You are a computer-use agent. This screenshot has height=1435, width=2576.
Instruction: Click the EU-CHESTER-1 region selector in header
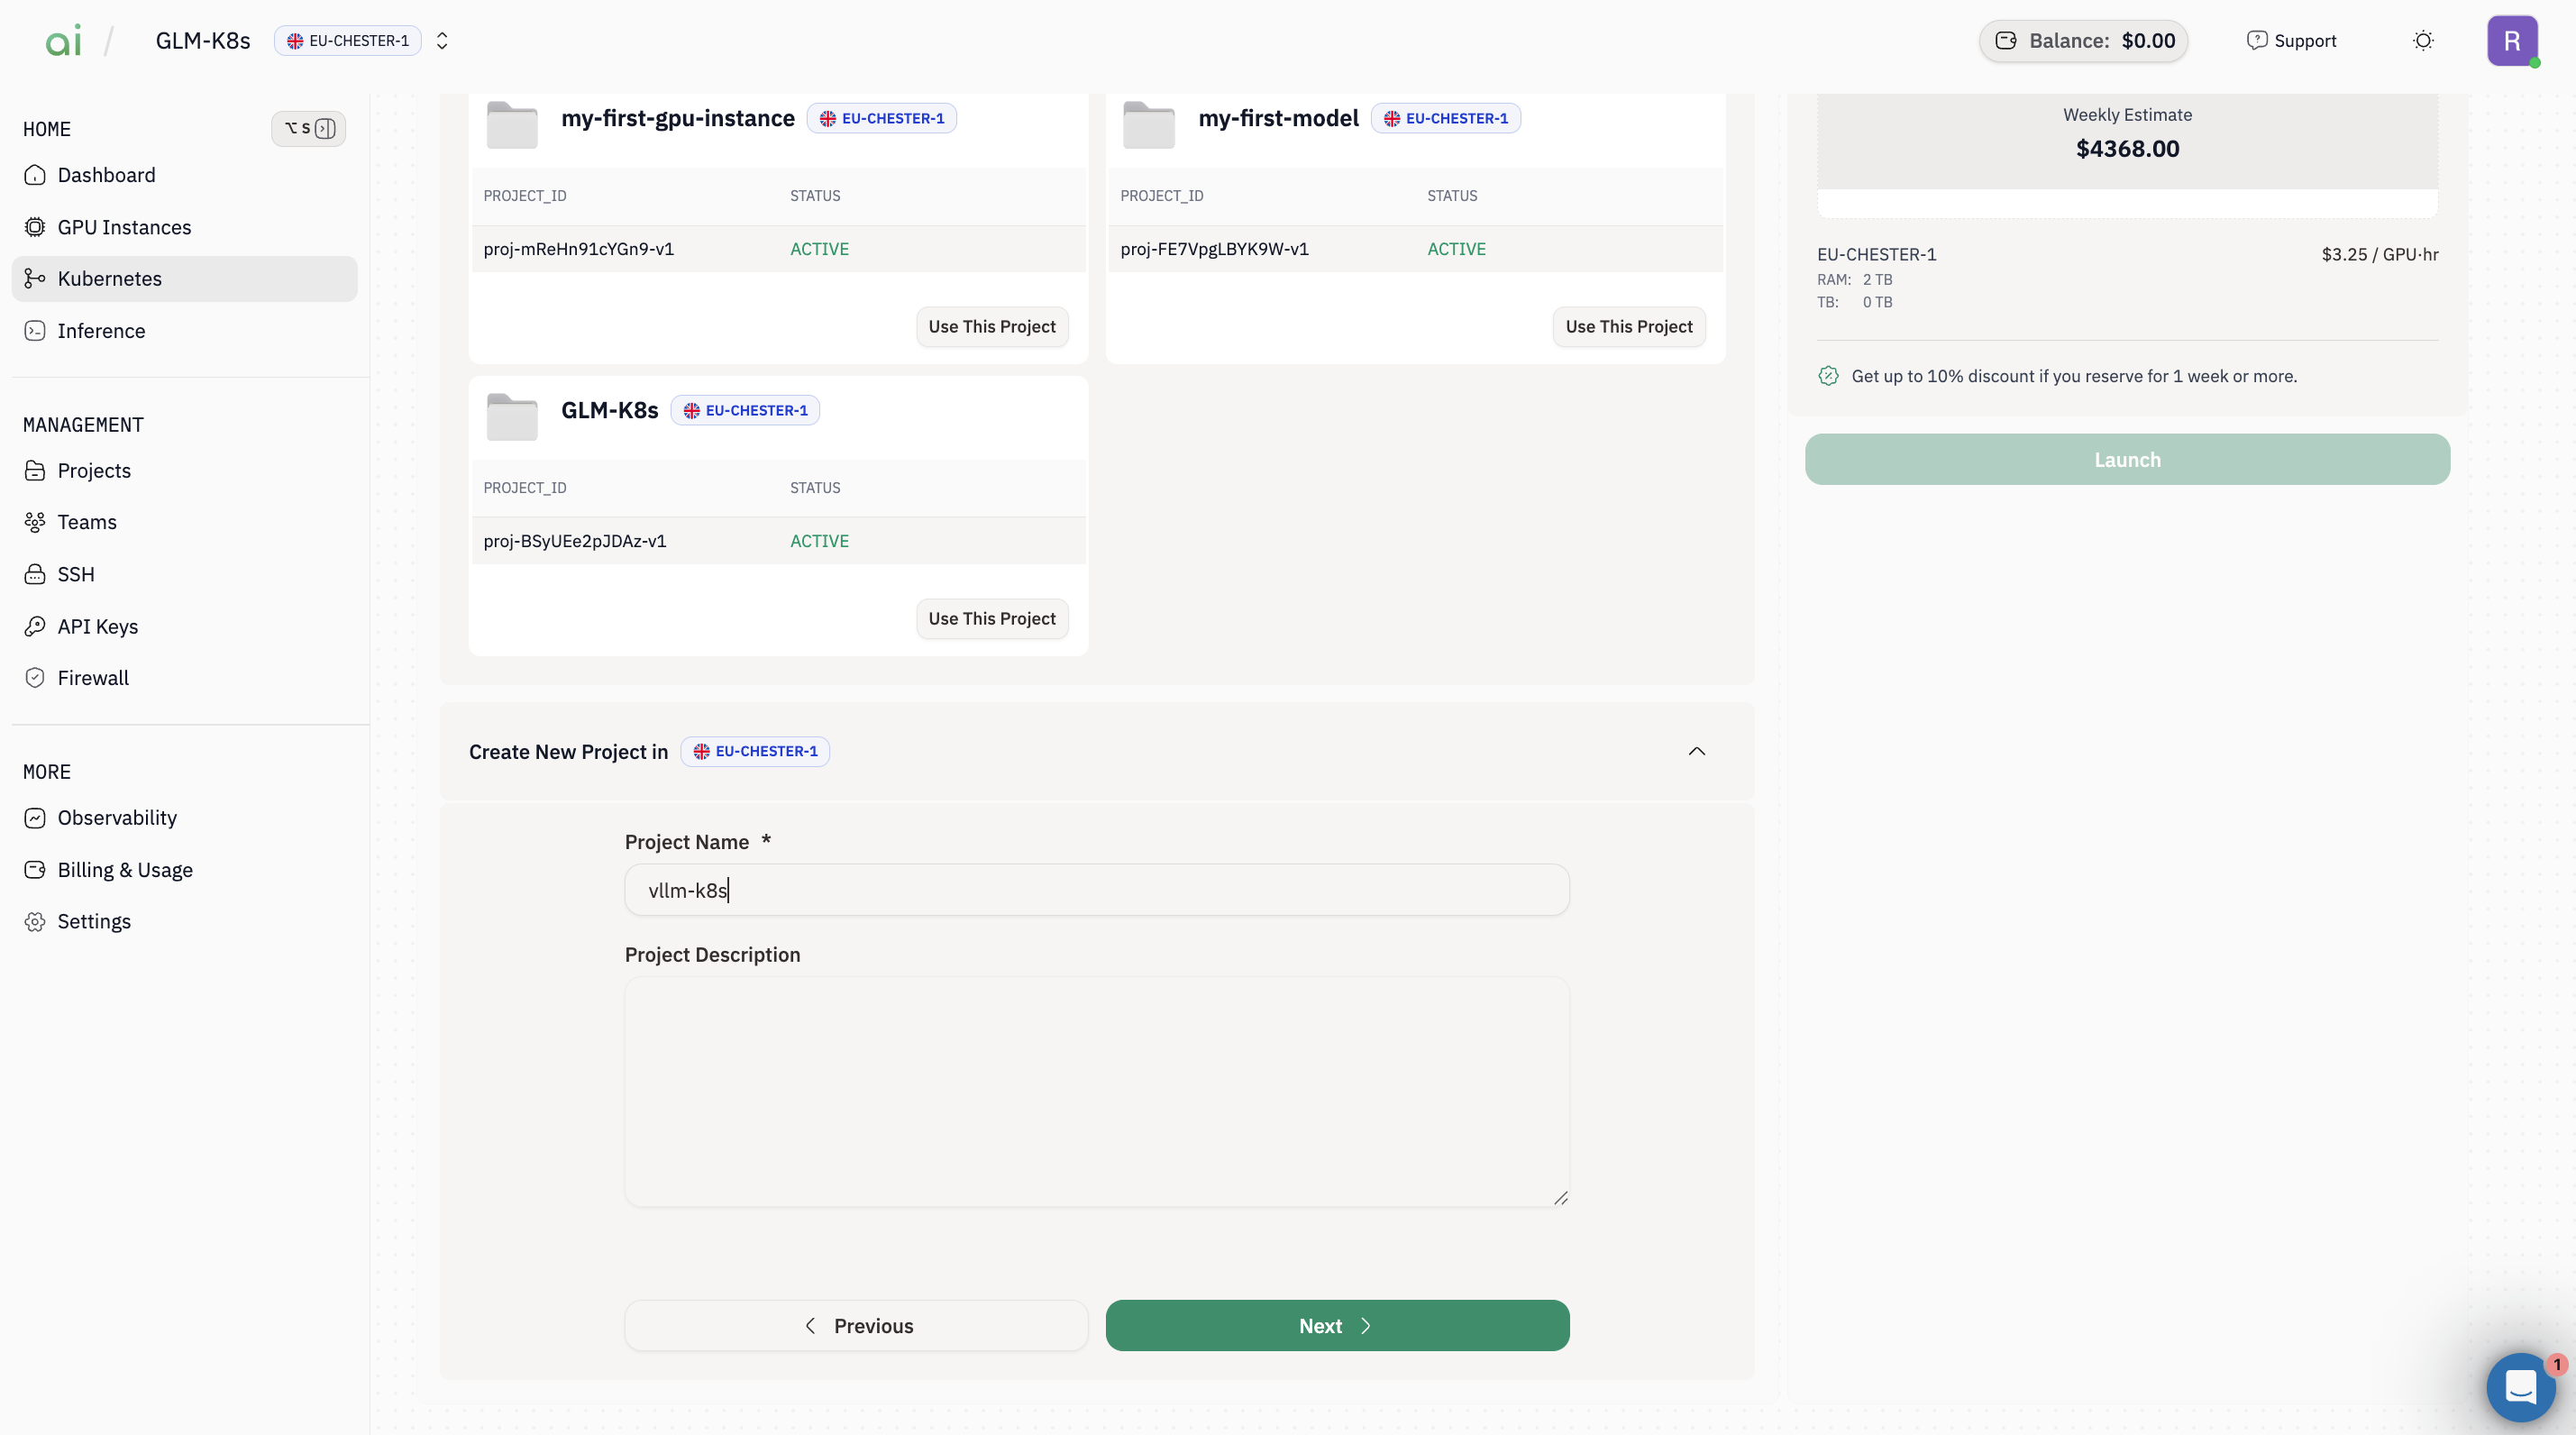point(348,41)
